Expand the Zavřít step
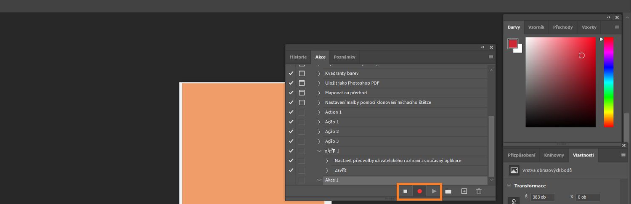631x204 pixels. 327,170
